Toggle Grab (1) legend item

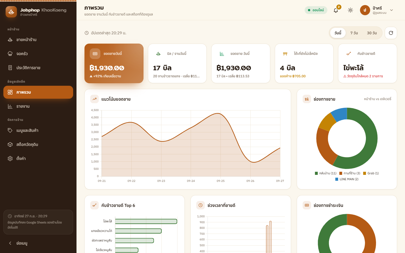point(371,173)
